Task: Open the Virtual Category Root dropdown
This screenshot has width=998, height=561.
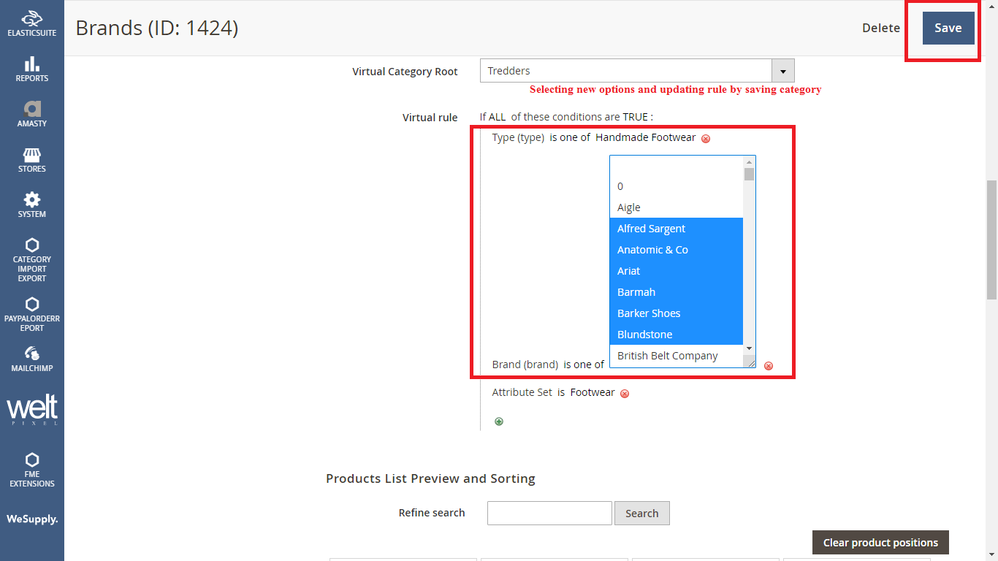Action: (x=782, y=71)
